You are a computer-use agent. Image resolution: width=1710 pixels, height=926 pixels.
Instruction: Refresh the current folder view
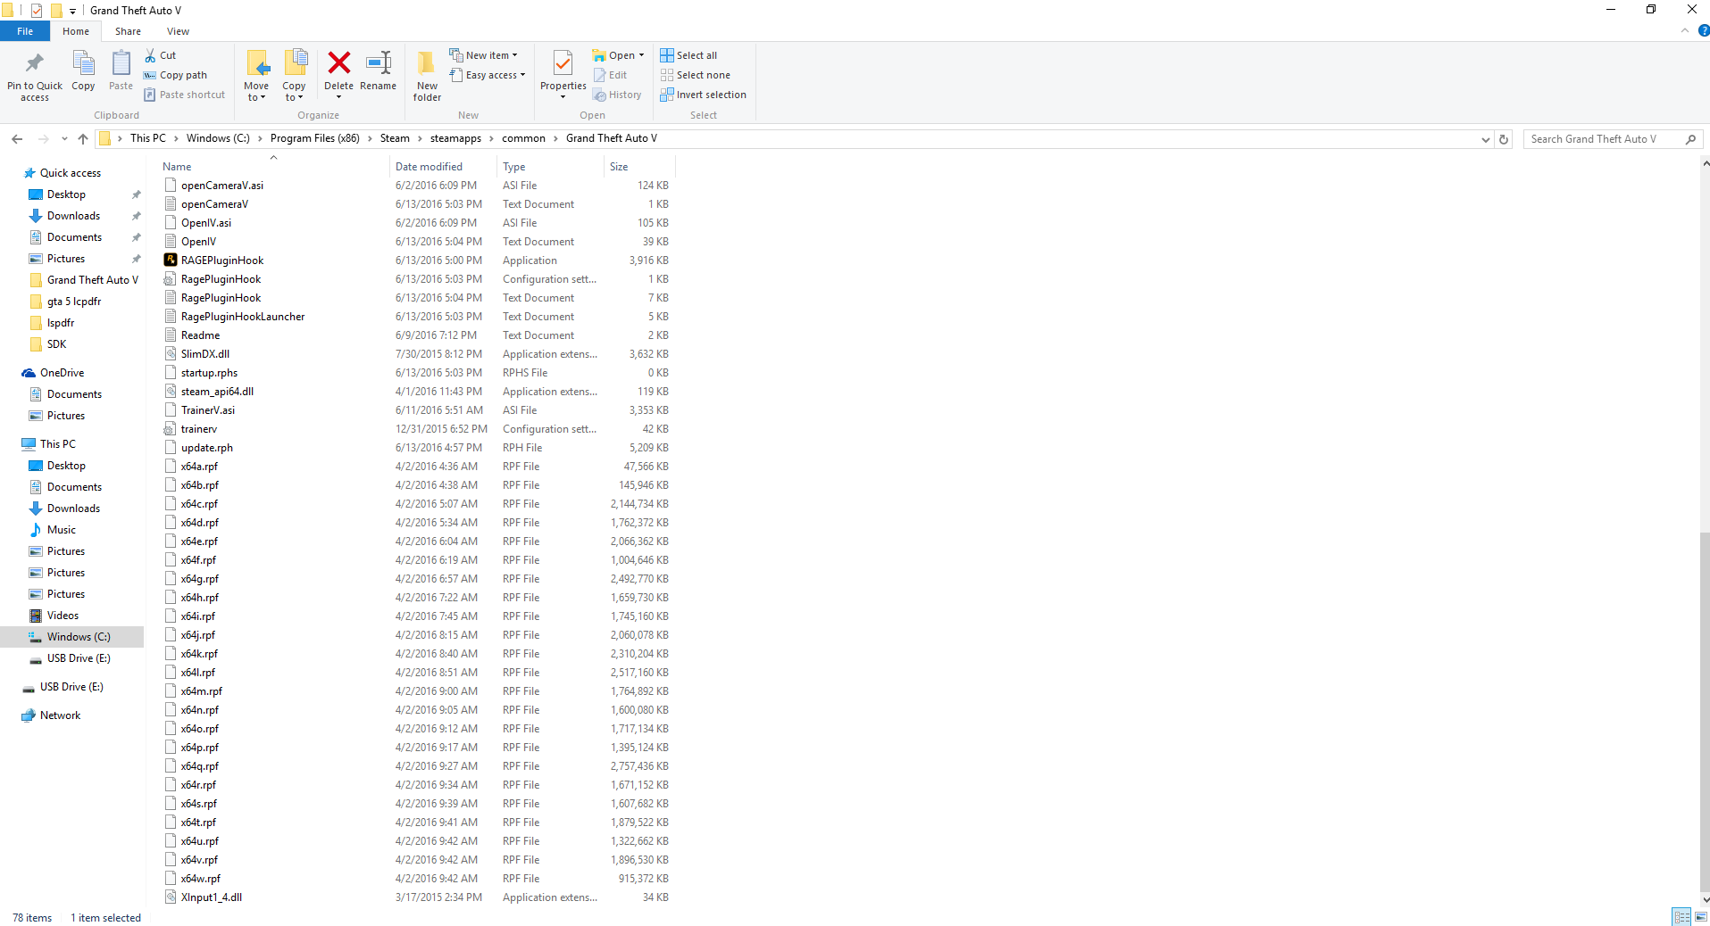point(1504,139)
